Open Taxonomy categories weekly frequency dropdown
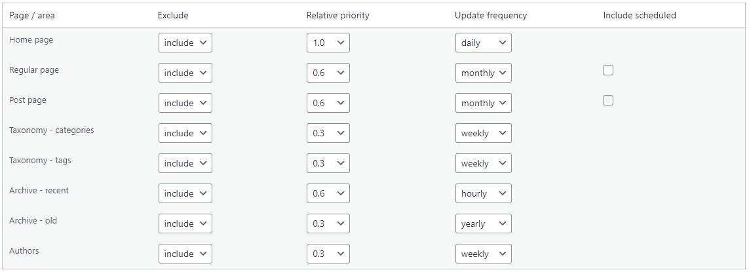The width and height of the screenshot is (749, 272). (x=483, y=134)
